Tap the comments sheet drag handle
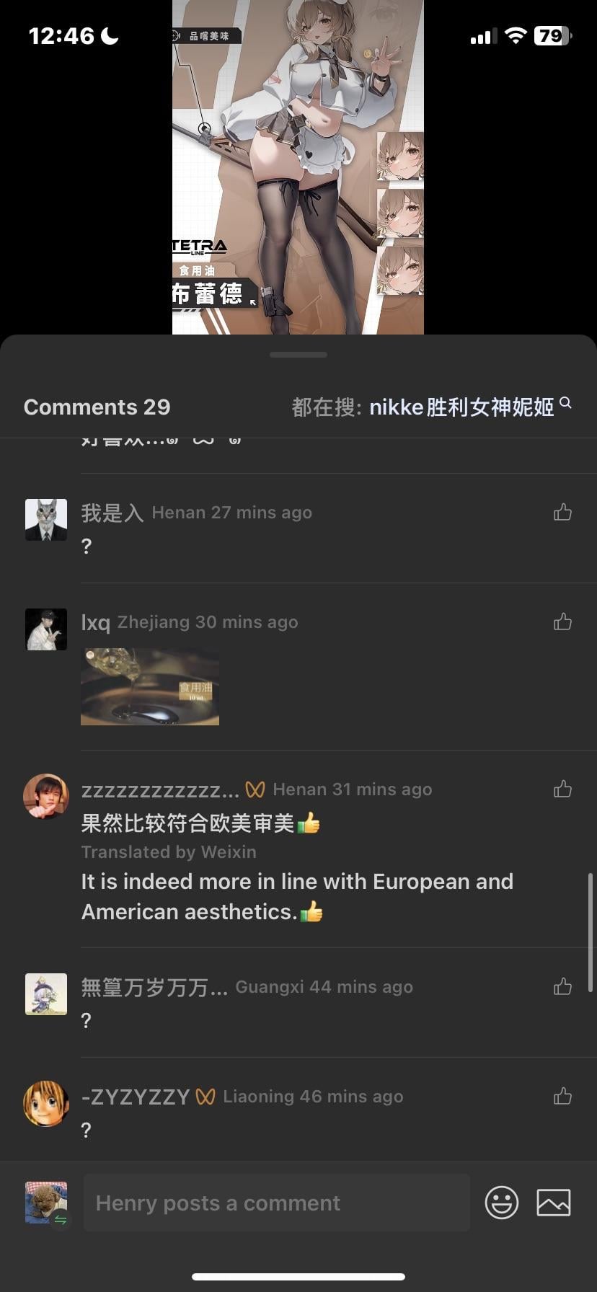 click(298, 355)
